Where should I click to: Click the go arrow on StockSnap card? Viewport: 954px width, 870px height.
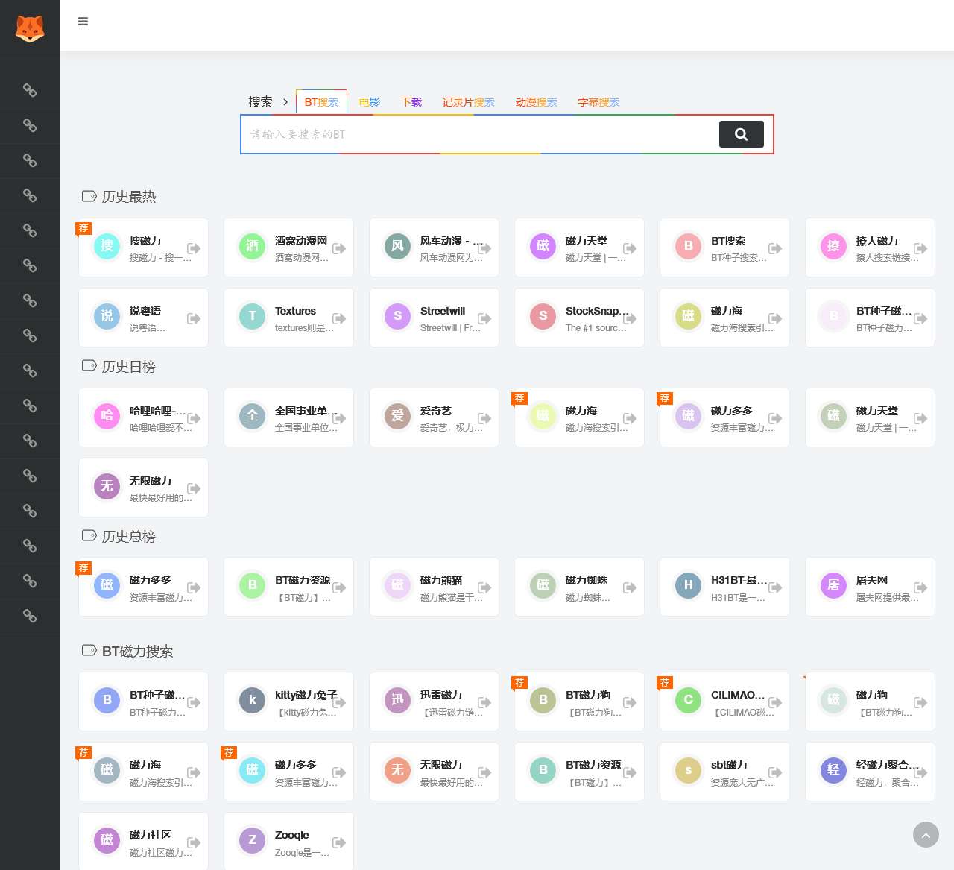[630, 318]
